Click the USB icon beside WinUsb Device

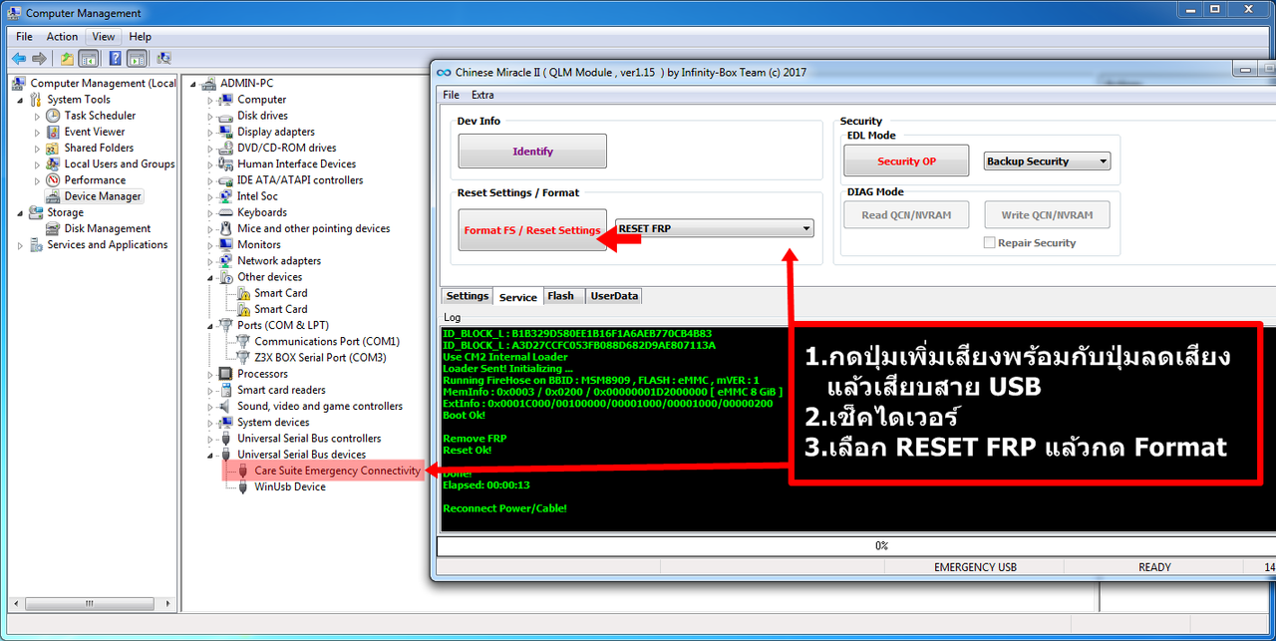coord(243,486)
